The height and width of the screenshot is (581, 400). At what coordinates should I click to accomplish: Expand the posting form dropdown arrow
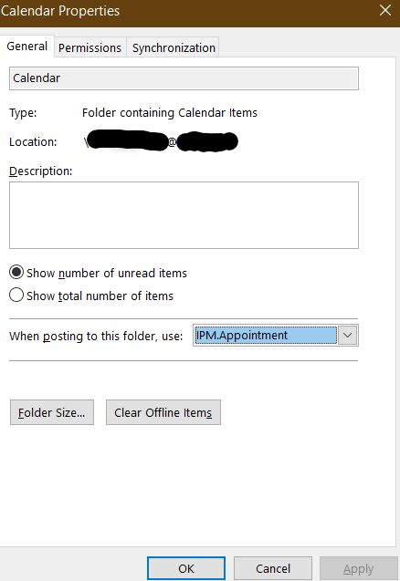348,336
